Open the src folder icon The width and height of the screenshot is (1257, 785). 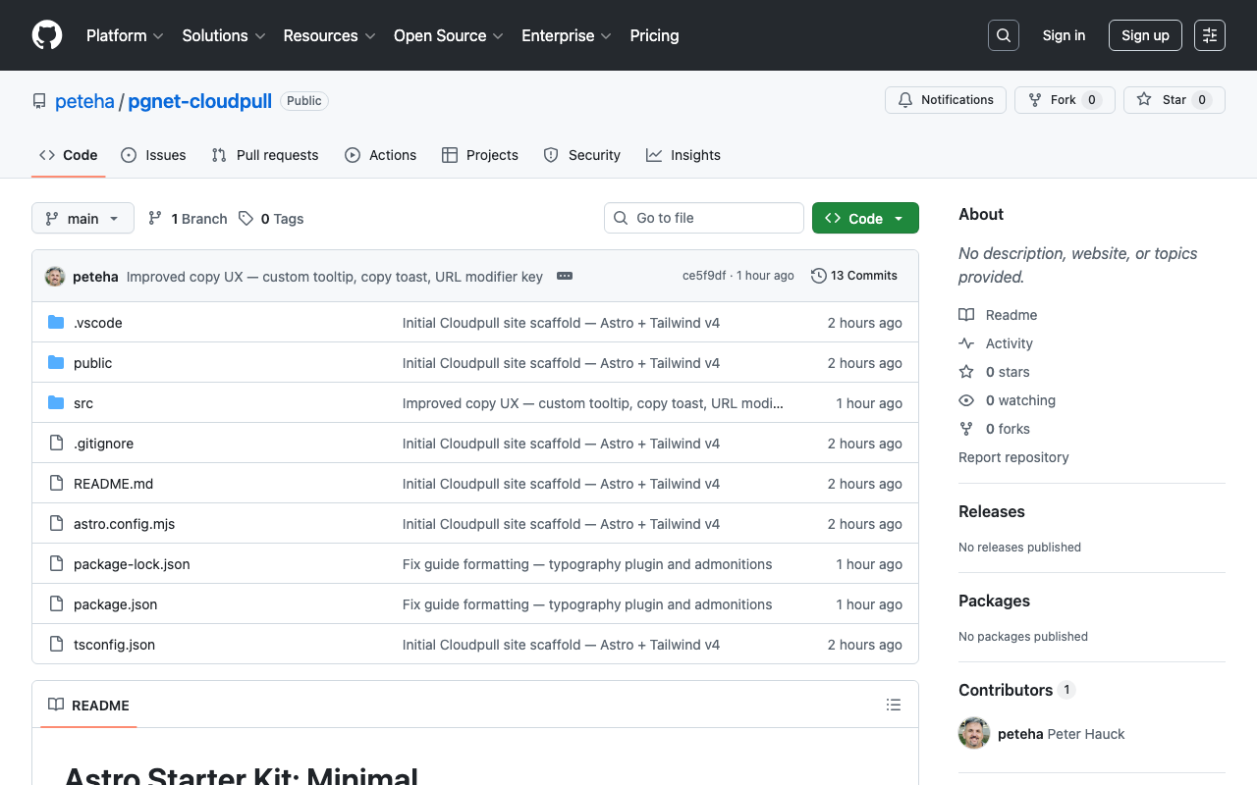55,402
